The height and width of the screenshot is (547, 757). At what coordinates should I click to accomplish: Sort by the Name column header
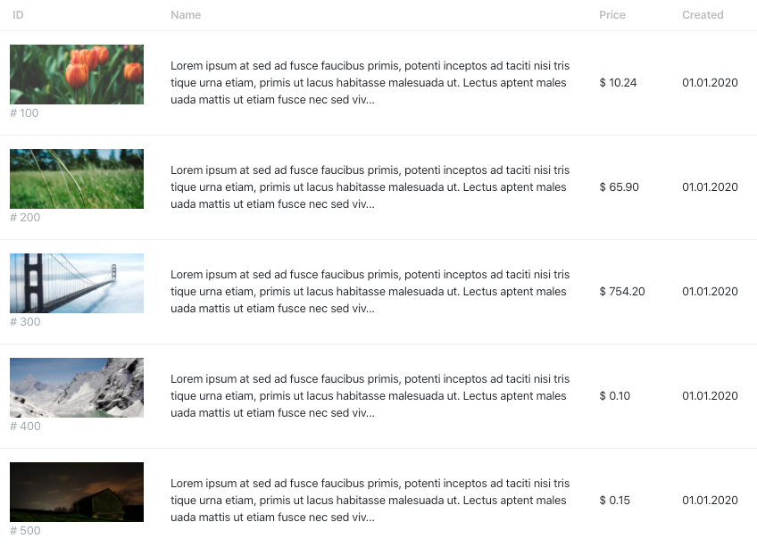coord(186,15)
